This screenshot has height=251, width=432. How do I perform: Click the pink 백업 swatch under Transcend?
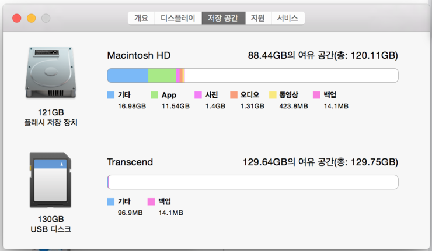[x=151, y=201]
